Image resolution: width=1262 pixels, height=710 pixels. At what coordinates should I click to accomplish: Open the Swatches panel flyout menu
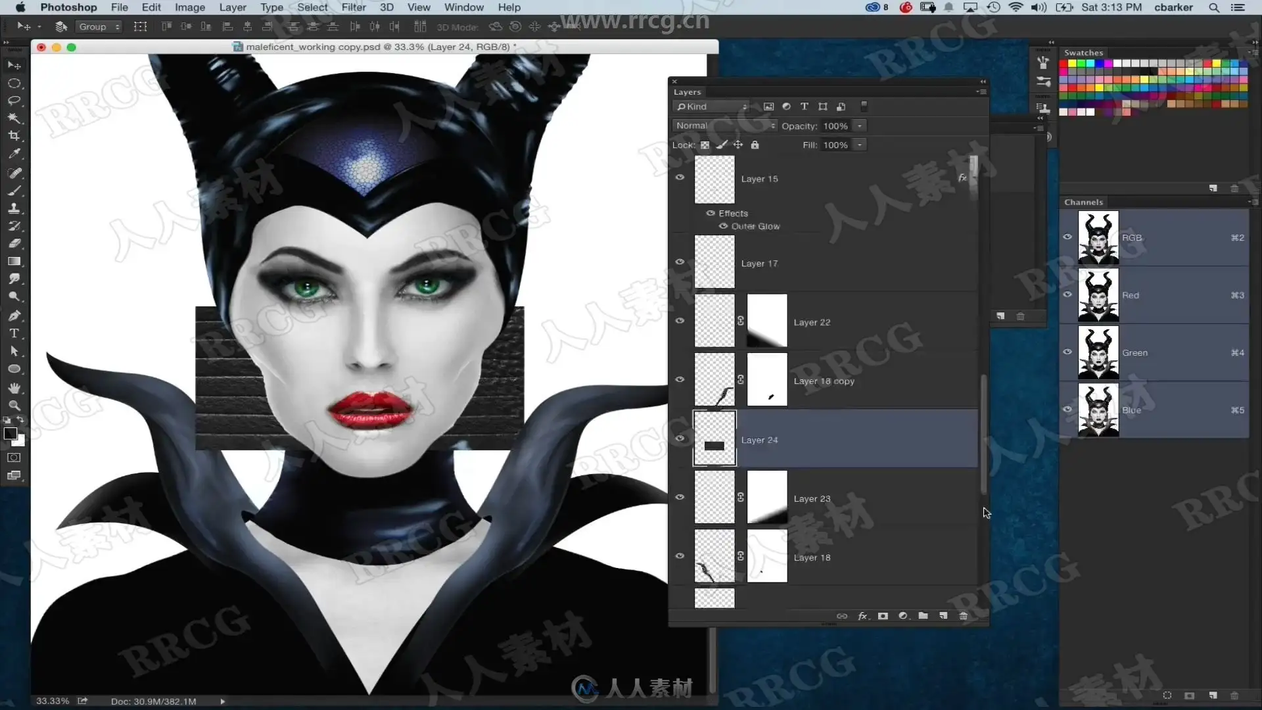(1253, 53)
